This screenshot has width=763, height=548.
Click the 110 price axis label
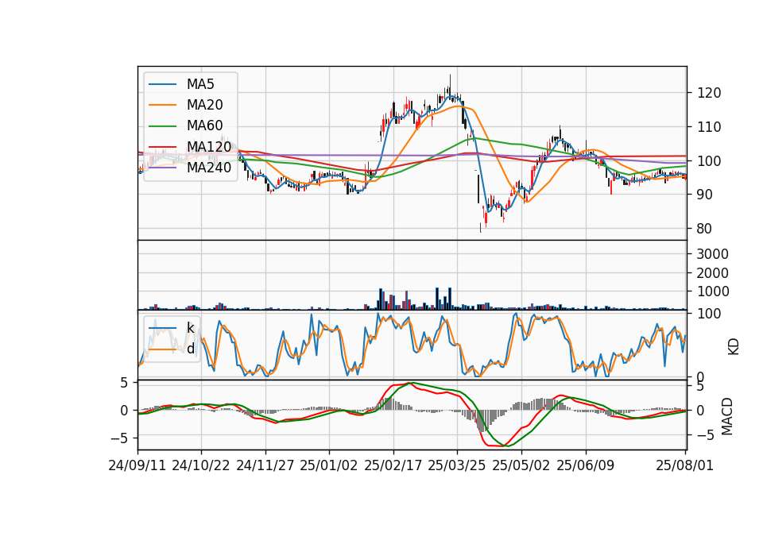pos(709,127)
